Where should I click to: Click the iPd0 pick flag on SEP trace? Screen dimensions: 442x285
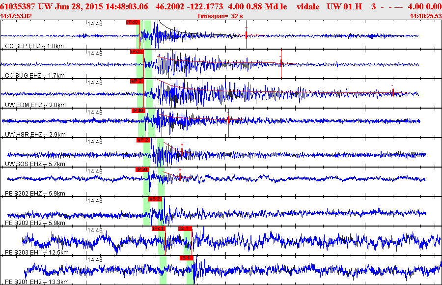click(133, 23)
